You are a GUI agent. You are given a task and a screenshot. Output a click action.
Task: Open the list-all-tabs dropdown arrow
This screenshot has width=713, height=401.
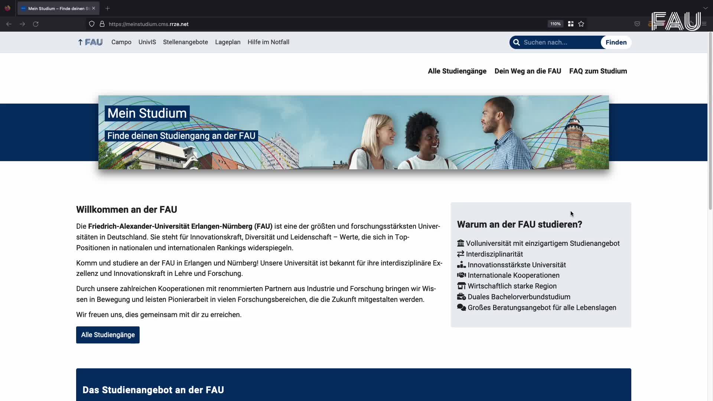(706, 8)
